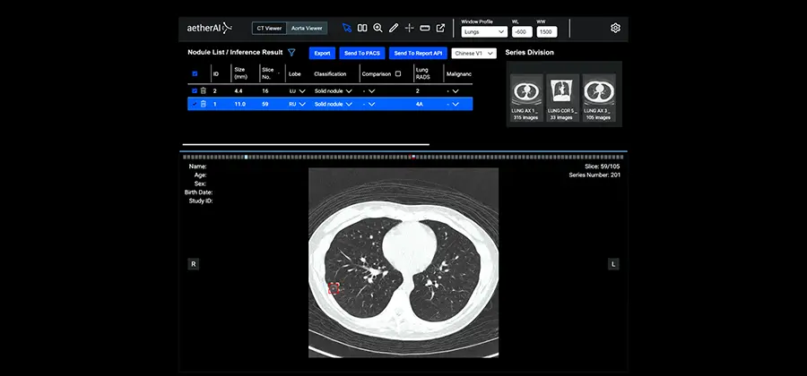
Task: Click the red marker on slice strip
Action: [x=412, y=158]
